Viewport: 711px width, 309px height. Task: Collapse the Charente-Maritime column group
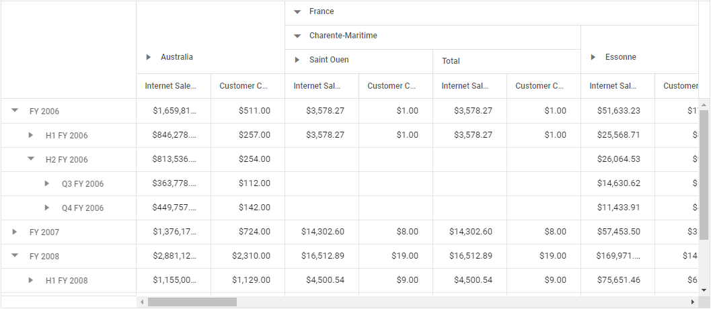pyautogui.click(x=297, y=36)
